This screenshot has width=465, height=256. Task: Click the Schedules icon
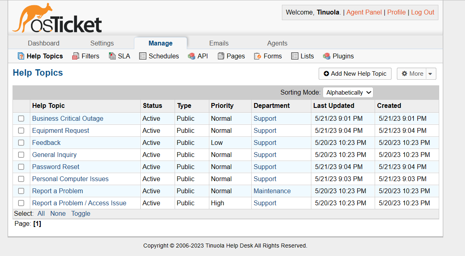143,56
